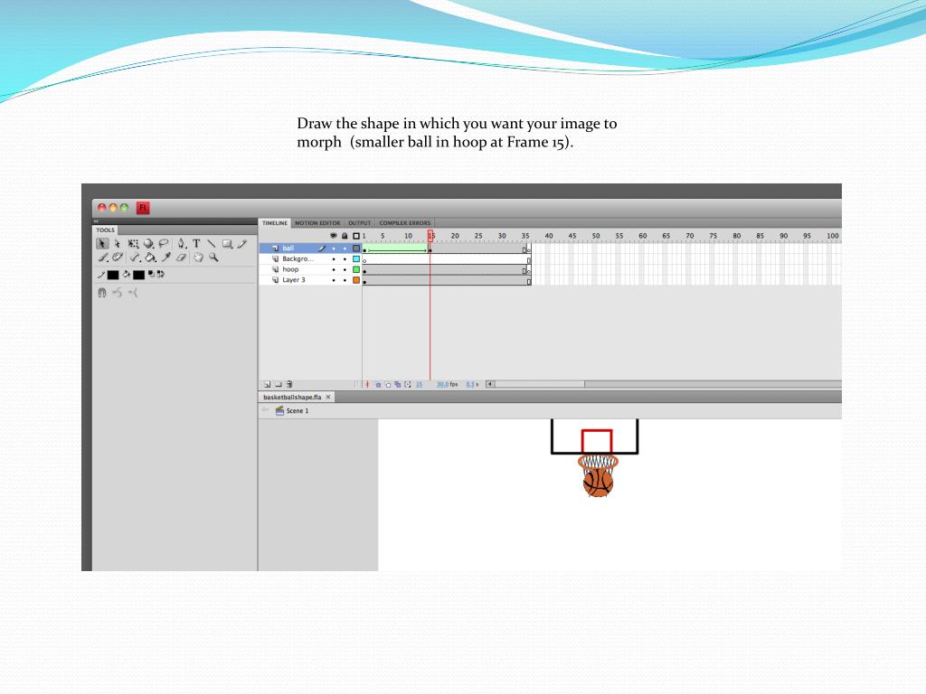
Task: Toggle show/hide all layers eye icon
Action: [x=333, y=236]
